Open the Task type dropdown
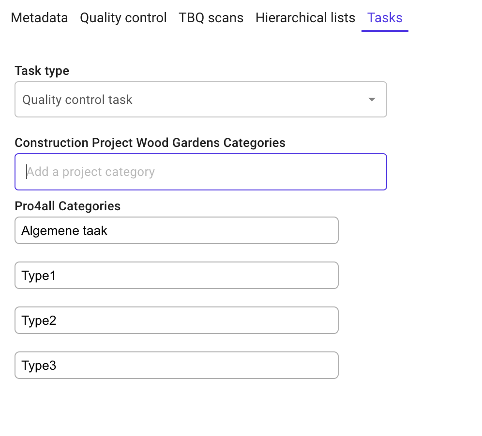The image size is (482, 436). pos(200,100)
